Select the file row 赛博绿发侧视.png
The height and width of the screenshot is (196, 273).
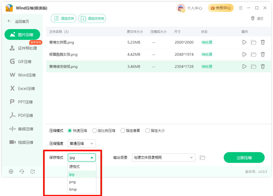tap(158, 66)
